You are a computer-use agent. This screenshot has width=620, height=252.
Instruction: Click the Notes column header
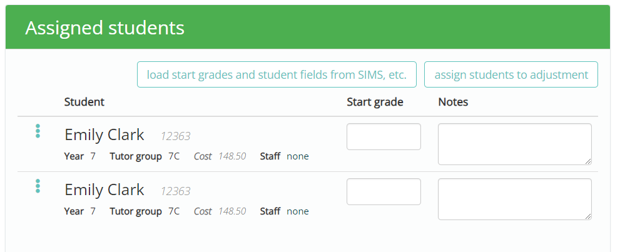[453, 102]
